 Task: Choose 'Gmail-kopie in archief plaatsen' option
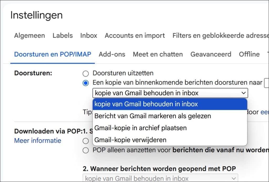(x=170, y=128)
